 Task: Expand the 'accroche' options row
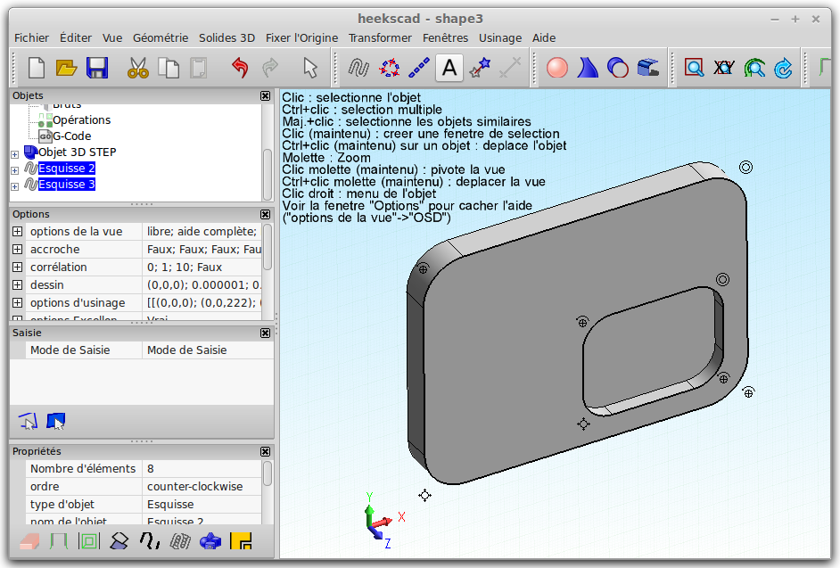17,250
